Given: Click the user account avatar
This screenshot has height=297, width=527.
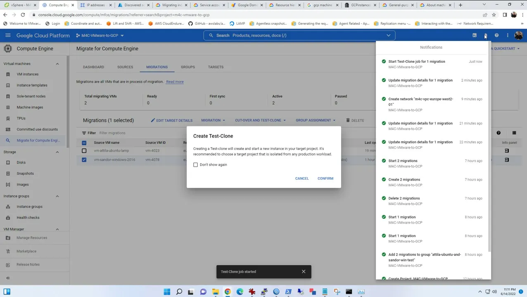Looking at the screenshot, I should [519, 36].
